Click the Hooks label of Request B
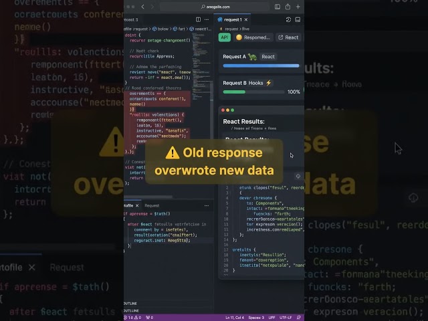The width and height of the screenshot is (428, 321). (255, 83)
